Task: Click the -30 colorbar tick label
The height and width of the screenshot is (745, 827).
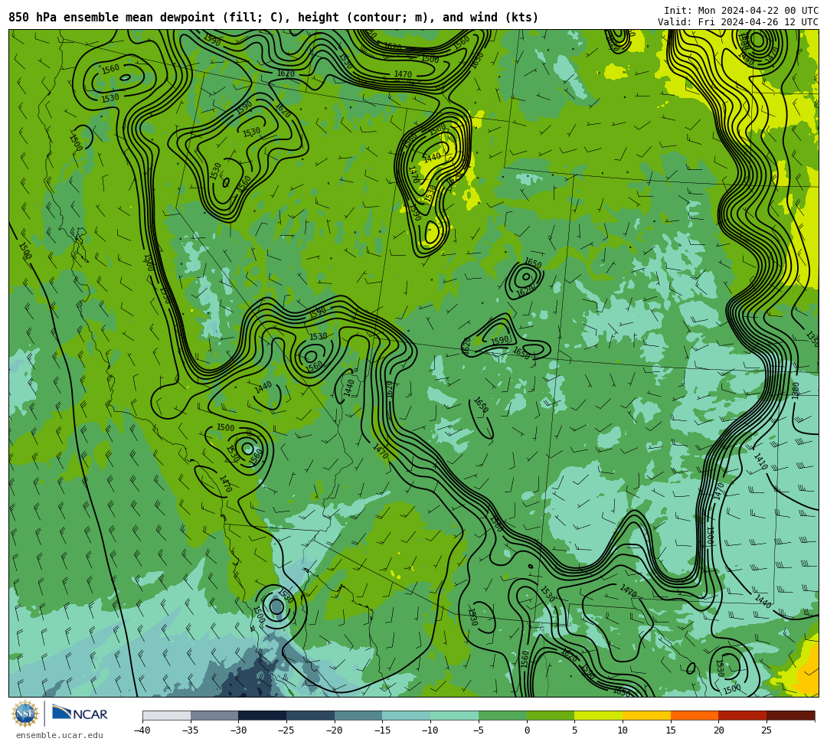Action: [238, 730]
